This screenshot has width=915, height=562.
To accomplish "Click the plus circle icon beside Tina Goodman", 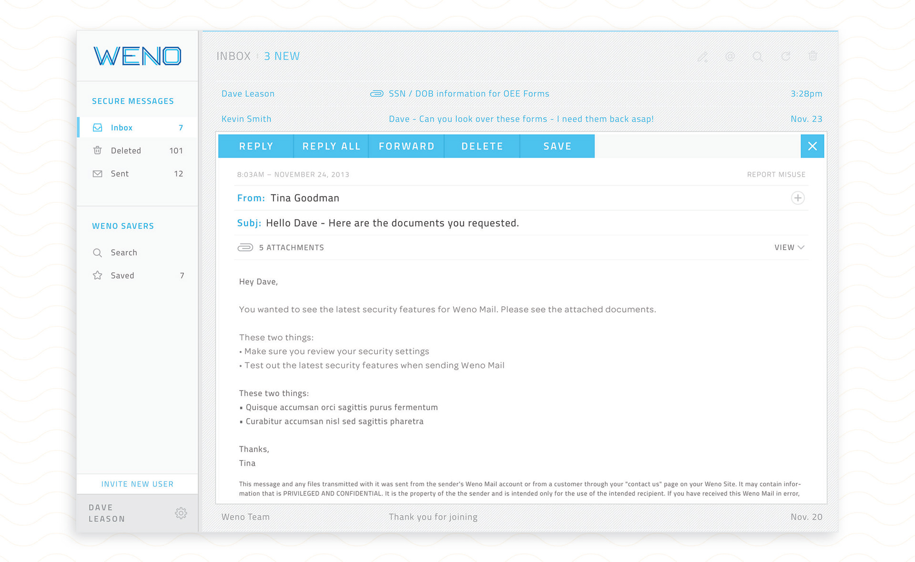I will click(798, 198).
